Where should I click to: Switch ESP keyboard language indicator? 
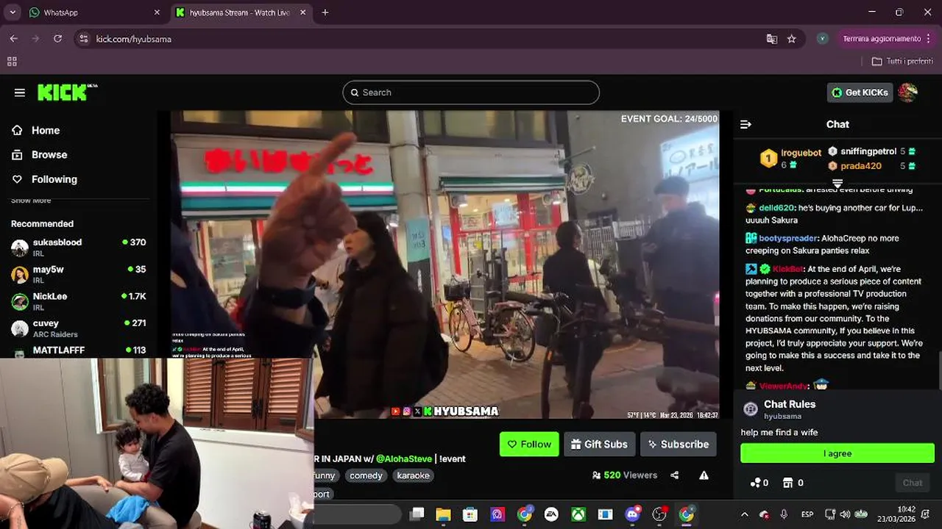click(807, 514)
